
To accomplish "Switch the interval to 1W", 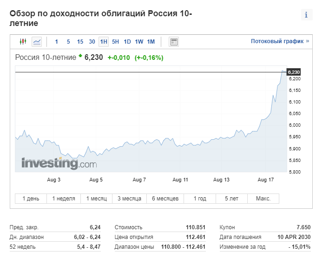I will pyautogui.click(x=139, y=42).
